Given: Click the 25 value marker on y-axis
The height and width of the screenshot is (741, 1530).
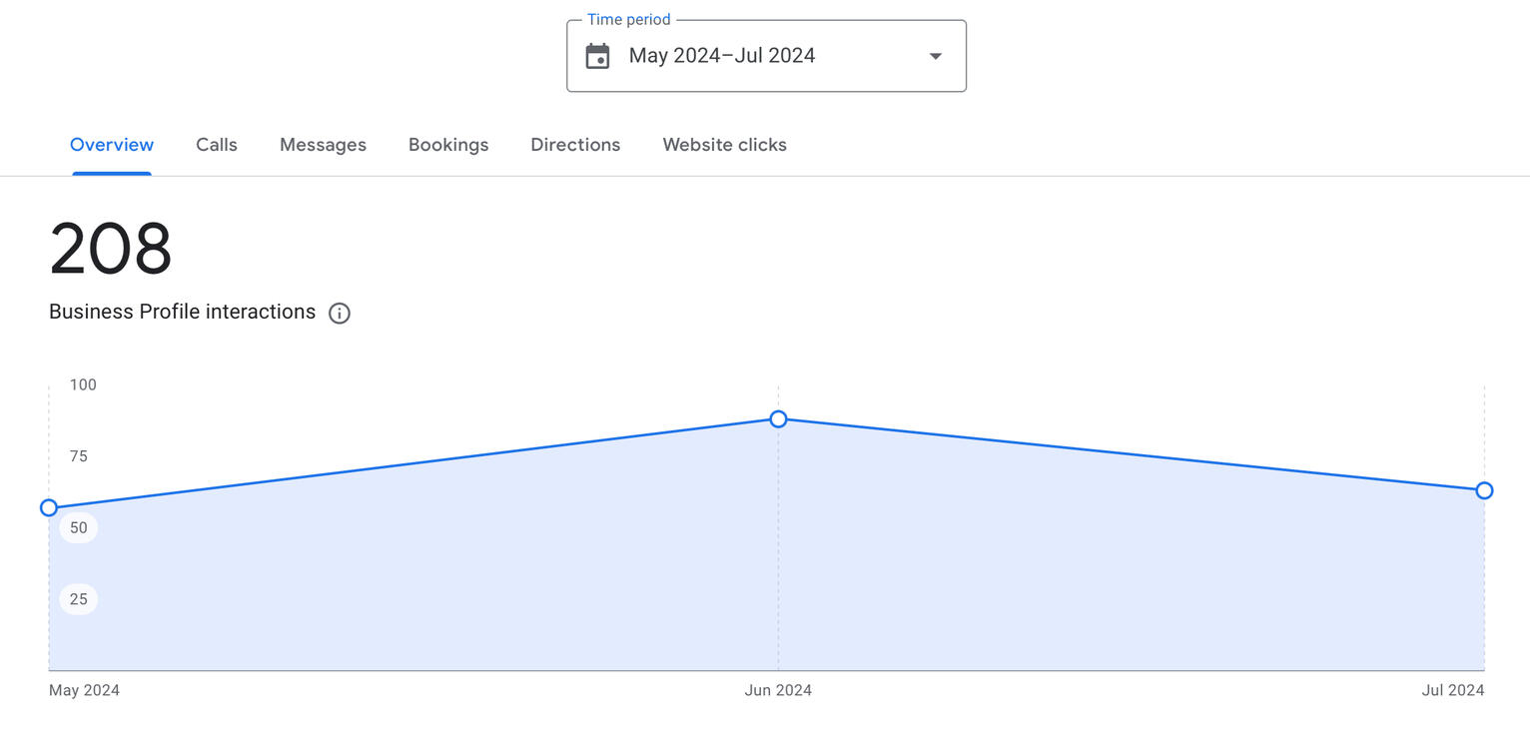Looking at the screenshot, I should (x=77, y=598).
